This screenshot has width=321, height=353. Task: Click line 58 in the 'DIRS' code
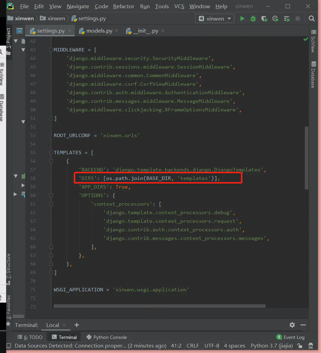(149, 178)
